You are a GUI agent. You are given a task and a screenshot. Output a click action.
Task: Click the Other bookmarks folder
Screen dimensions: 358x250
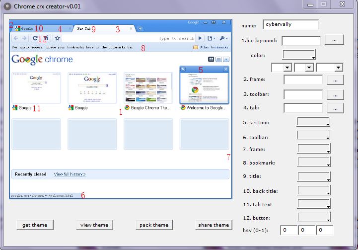point(211,47)
